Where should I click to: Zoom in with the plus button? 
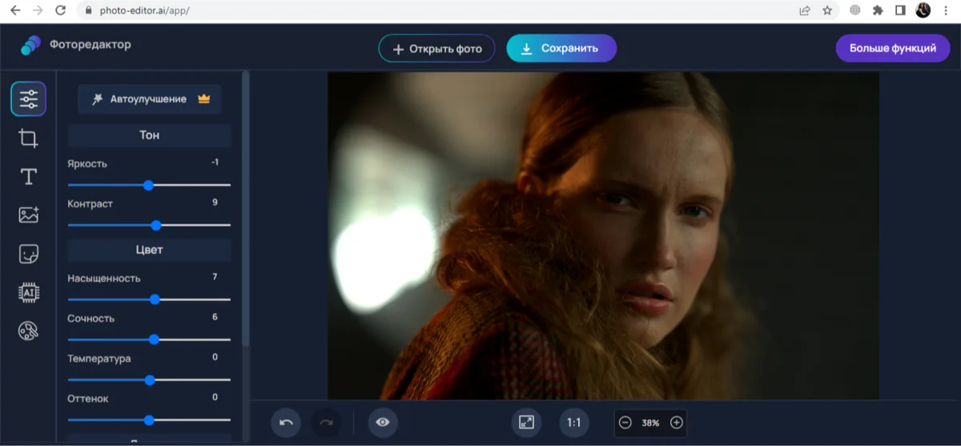[x=677, y=423]
